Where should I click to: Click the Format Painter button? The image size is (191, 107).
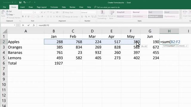(13, 18)
